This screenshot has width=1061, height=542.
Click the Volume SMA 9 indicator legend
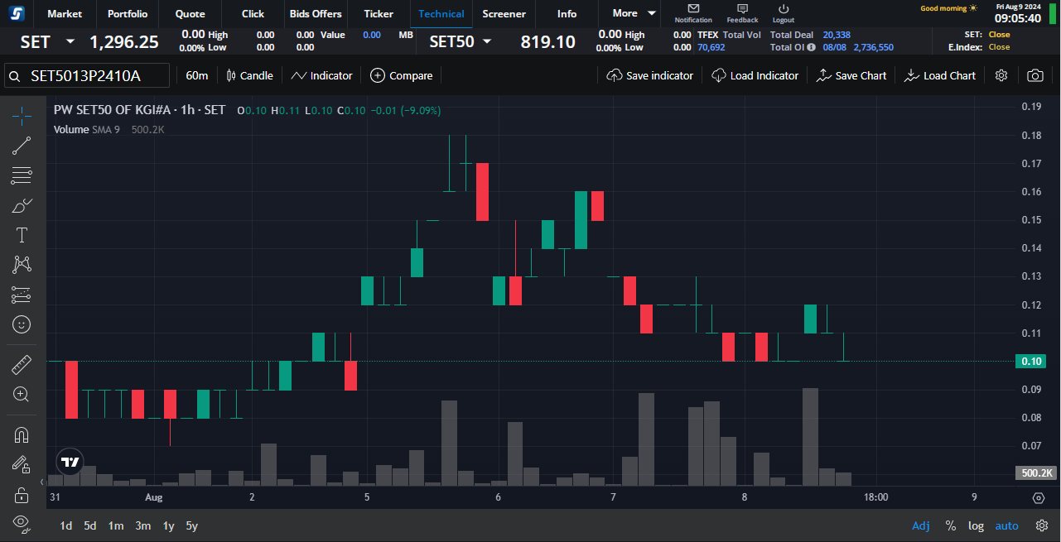(x=87, y=130)
